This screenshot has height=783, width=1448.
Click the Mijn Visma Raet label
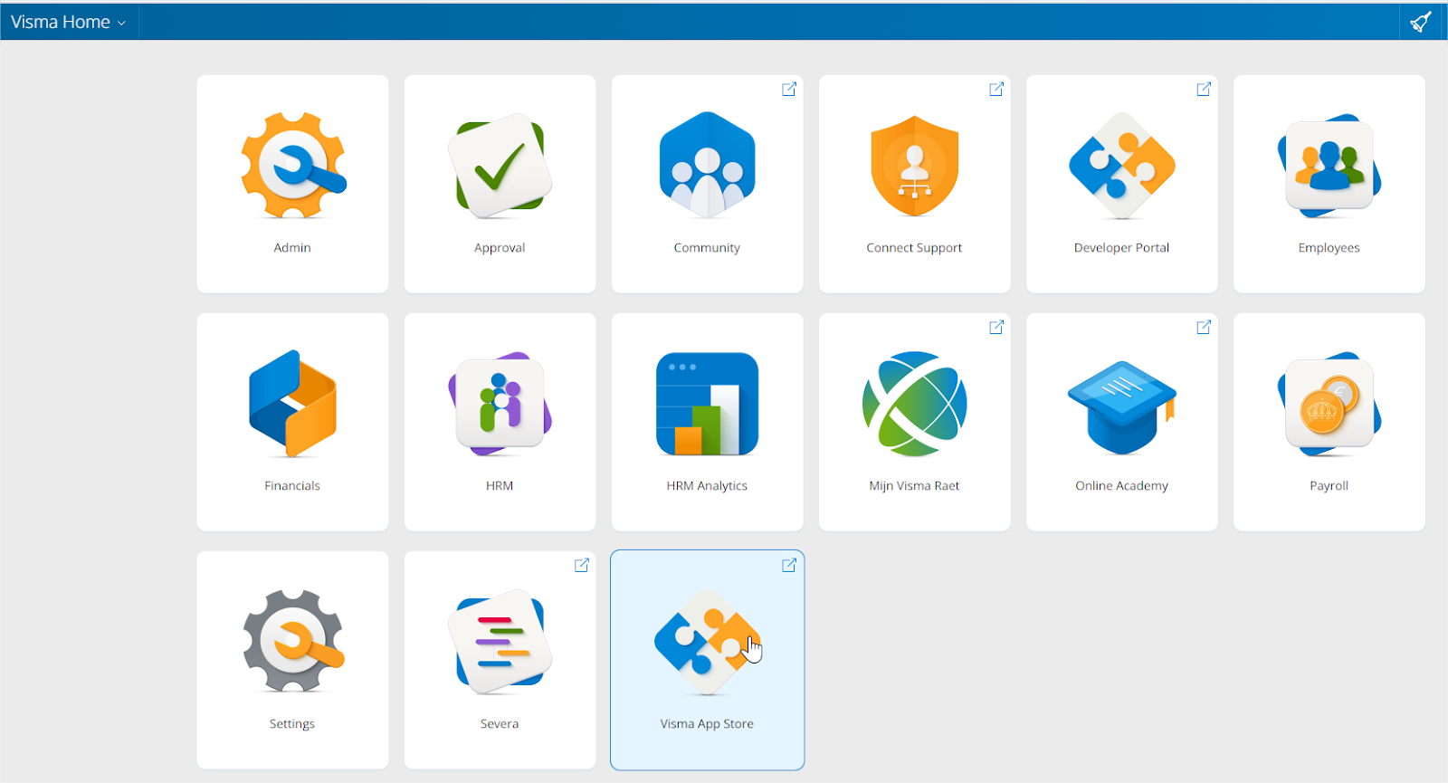pyautogui.click(x=914, y=486)
